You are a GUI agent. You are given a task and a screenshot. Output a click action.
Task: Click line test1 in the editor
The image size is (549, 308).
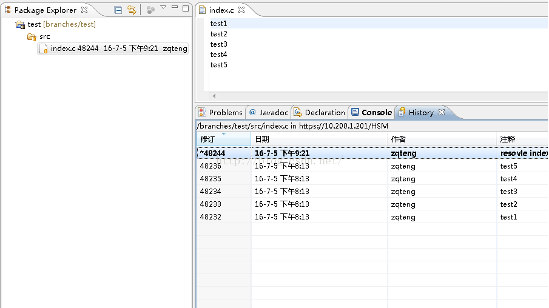(219, 24)
